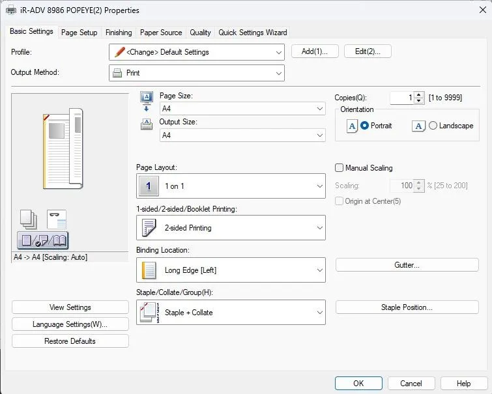Expand the Binding Location dropdown
Viewport: 492px width, 394px height.
231,270
